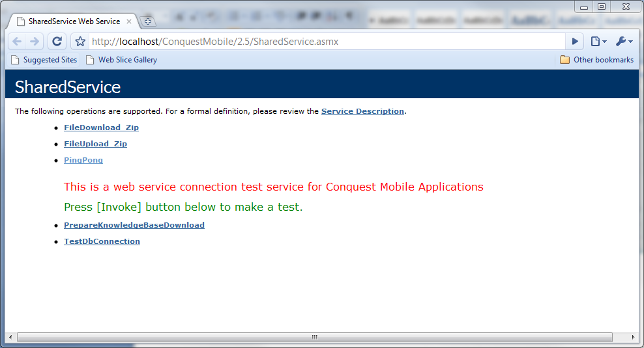Image resolution: width=644 pixels, height=348 pixels.
Task: Click the scroll right arrow
Action: point(633,337)
